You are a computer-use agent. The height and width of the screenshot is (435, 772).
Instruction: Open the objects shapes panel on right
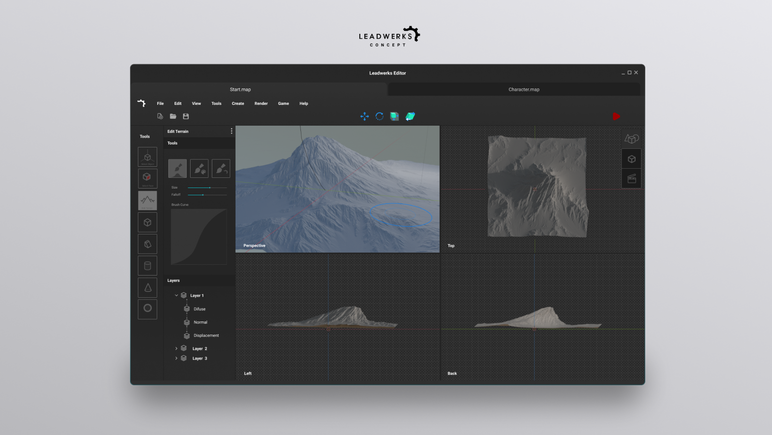(x=632, y=139)
